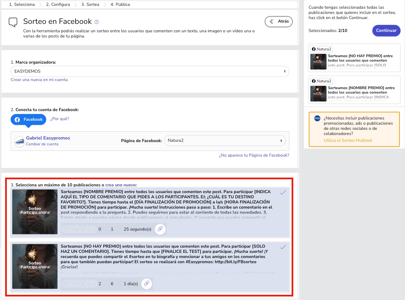The image size is (405, 300).
Task: Click the reaction emojis on the 25 segundo(s) post
Action: click(79, 229)
